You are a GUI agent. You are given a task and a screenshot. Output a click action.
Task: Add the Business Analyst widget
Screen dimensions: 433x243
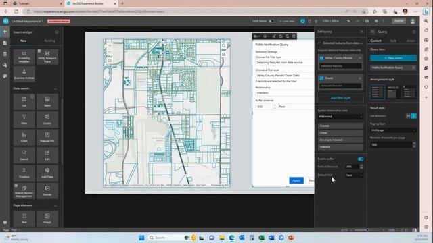[x=24, y=74]
